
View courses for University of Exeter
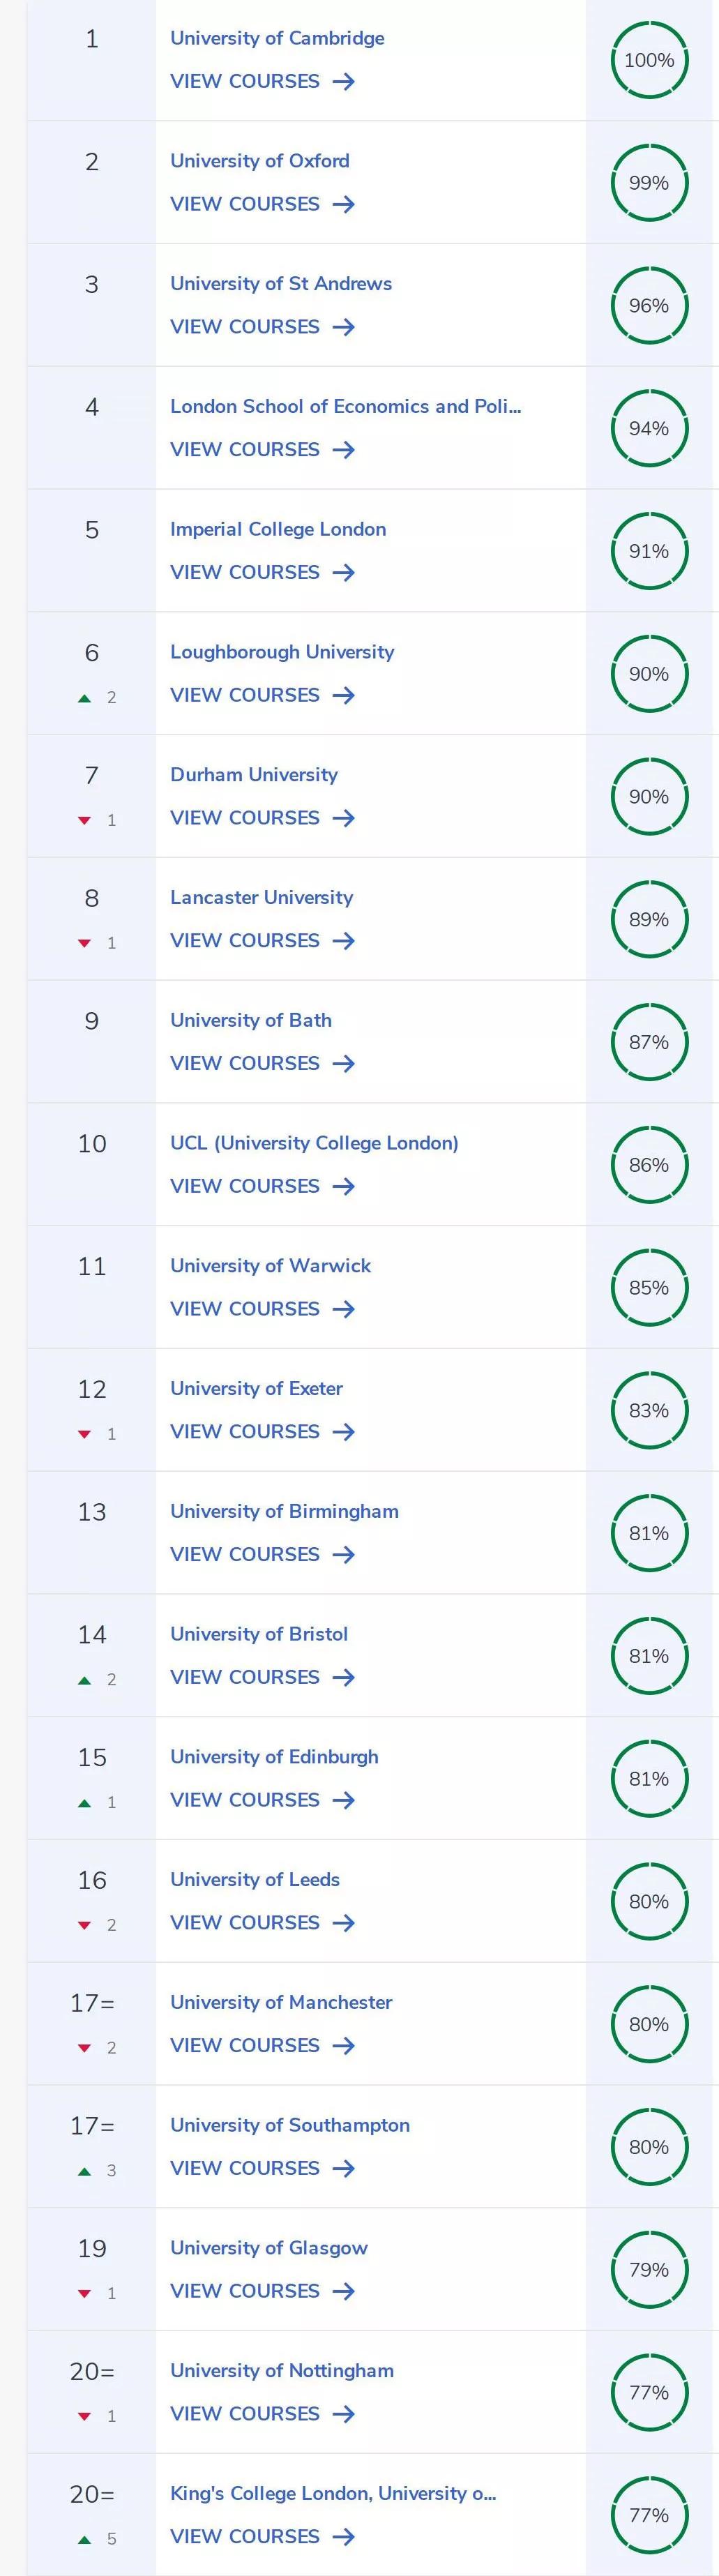coord(245,1431)
